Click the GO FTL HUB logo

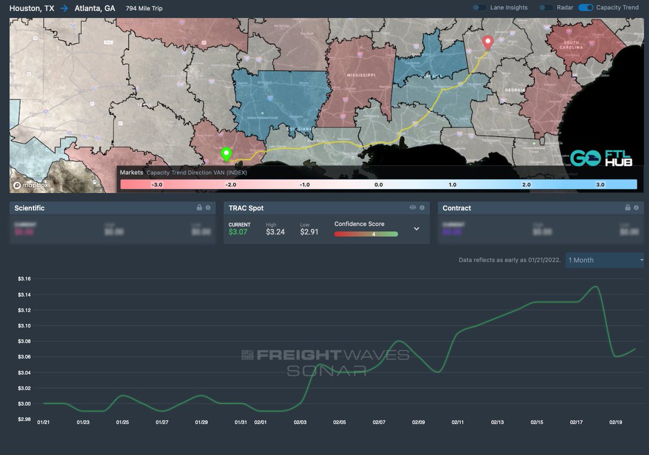click(x=601, y=157)
